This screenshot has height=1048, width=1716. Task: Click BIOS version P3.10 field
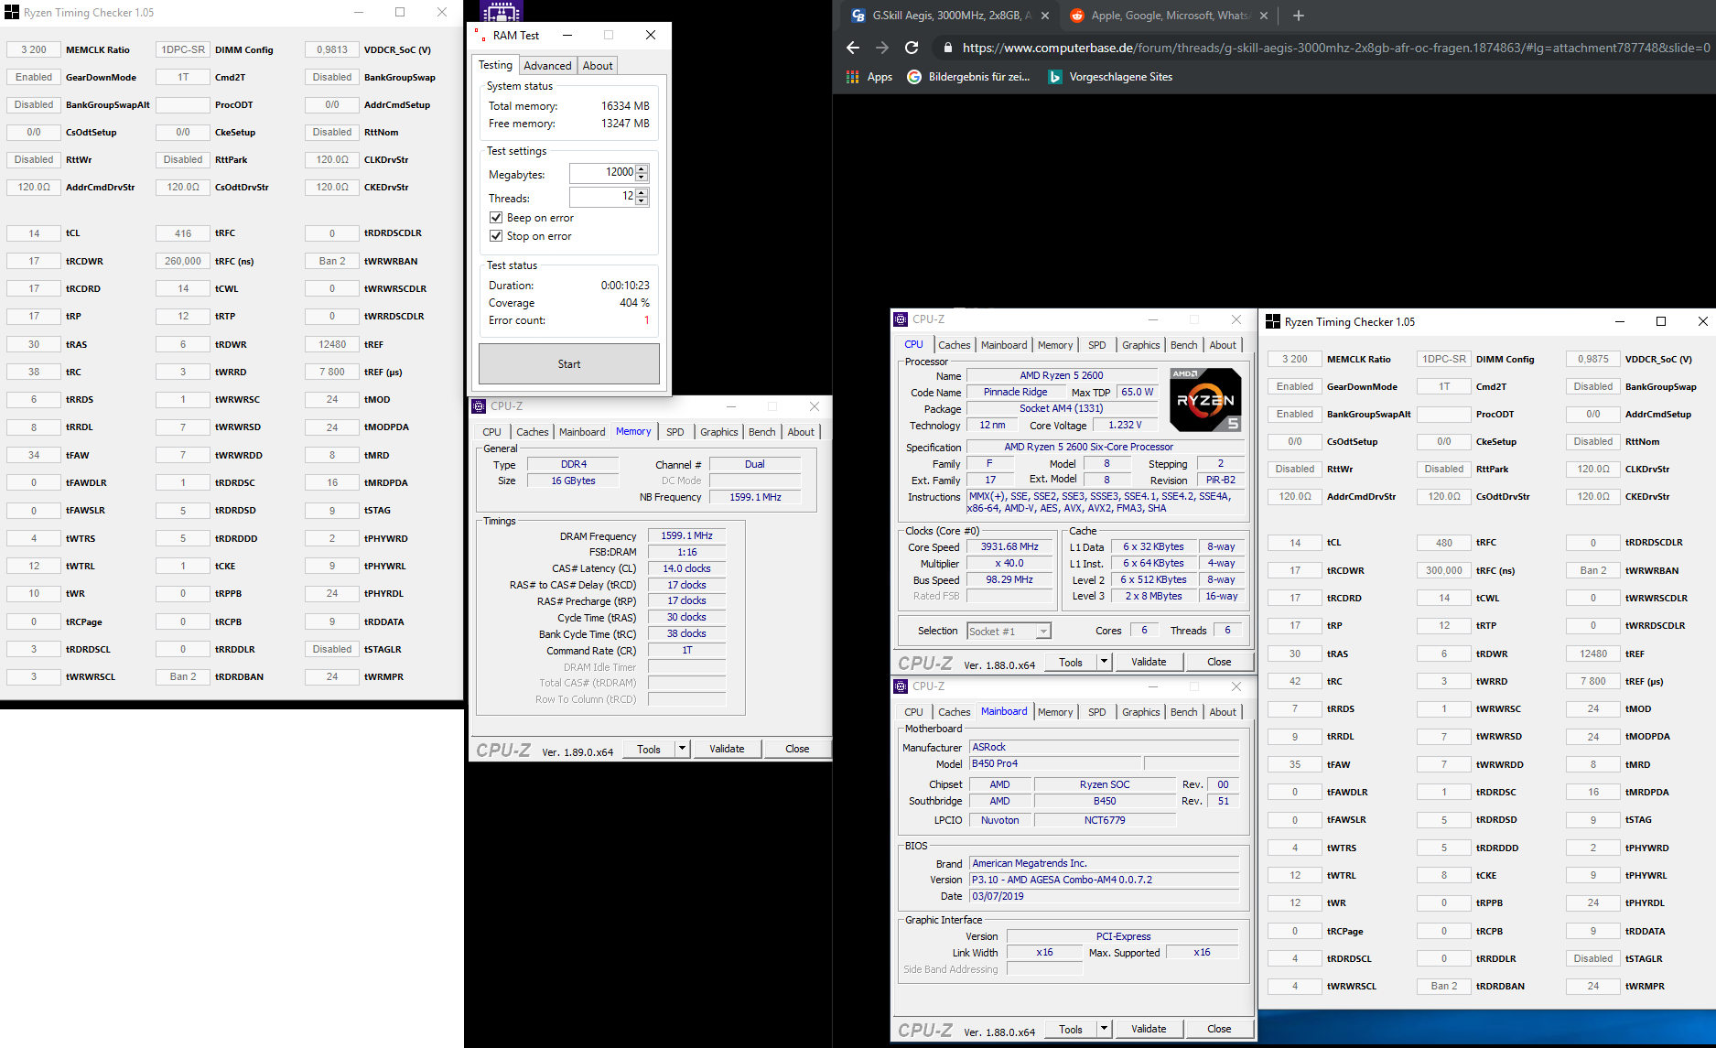click(1105, 880)
